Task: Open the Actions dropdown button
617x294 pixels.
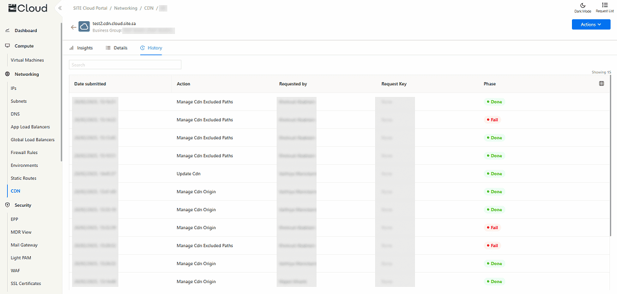Action: [x=591, y=24]
